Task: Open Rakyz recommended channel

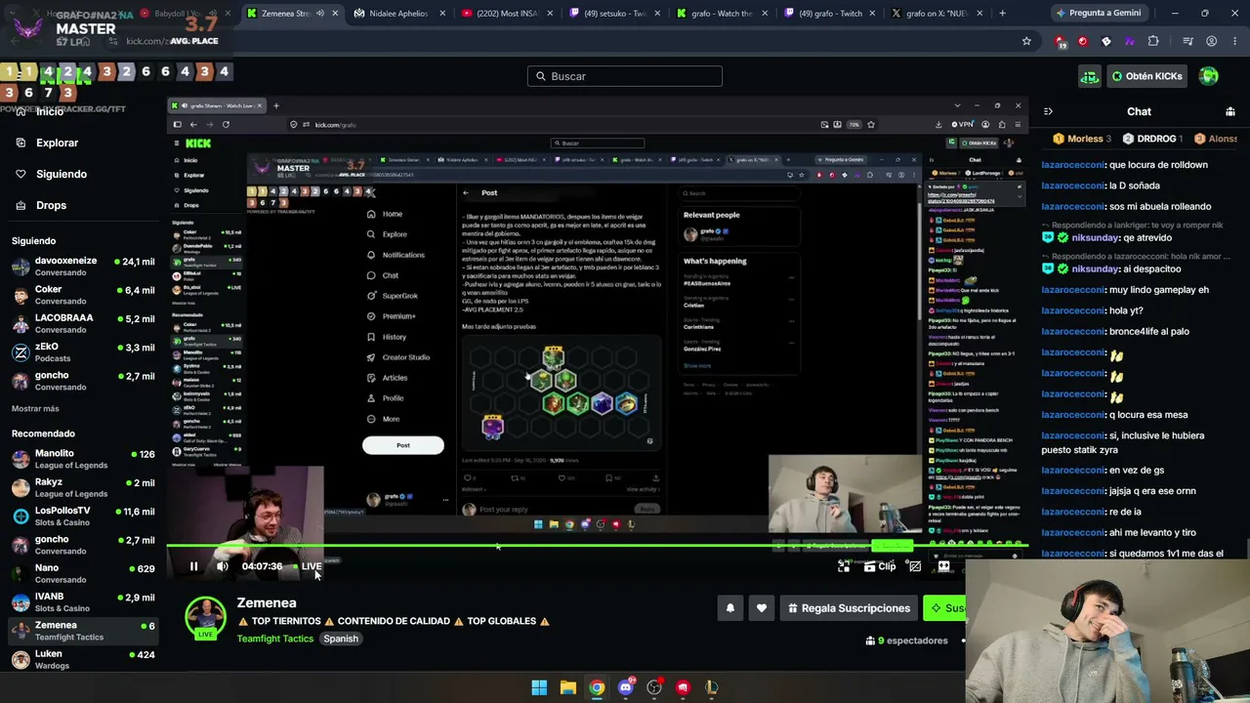Action: (83, 487)
